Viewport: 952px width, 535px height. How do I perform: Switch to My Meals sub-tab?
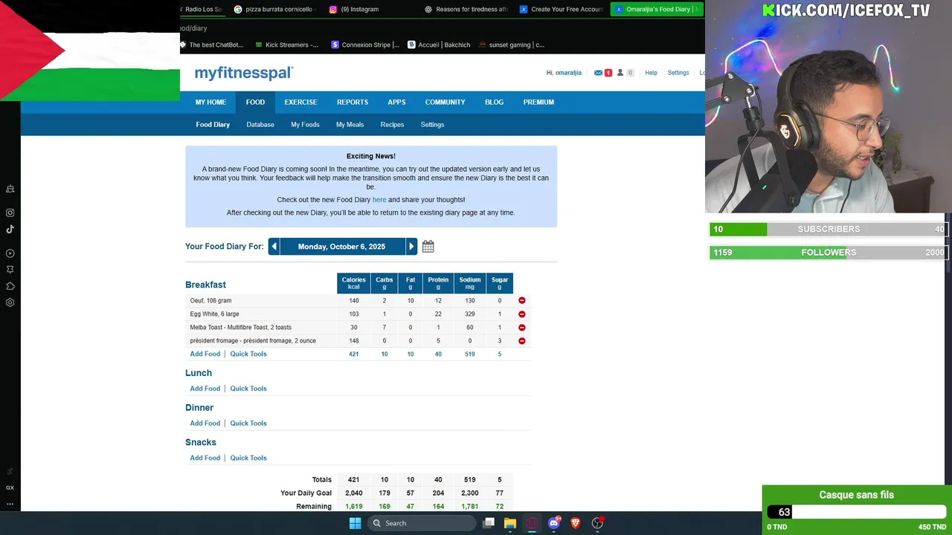point(350,125)
